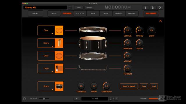Viewport: 186px width, 104px height.
Task: Click the SAVE preset button
Action: point(79,8)
